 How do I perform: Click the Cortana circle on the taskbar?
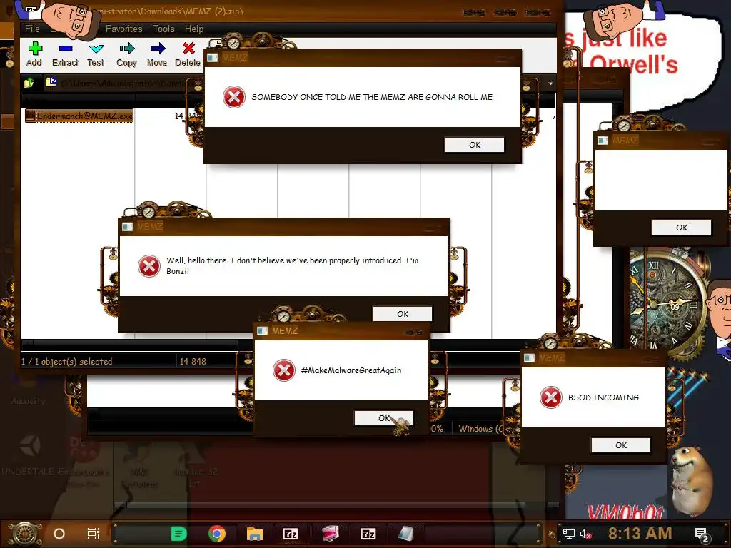[x=59, y=534]
